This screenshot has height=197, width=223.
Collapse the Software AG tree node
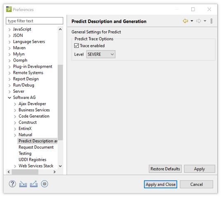[x=9, y=98]
